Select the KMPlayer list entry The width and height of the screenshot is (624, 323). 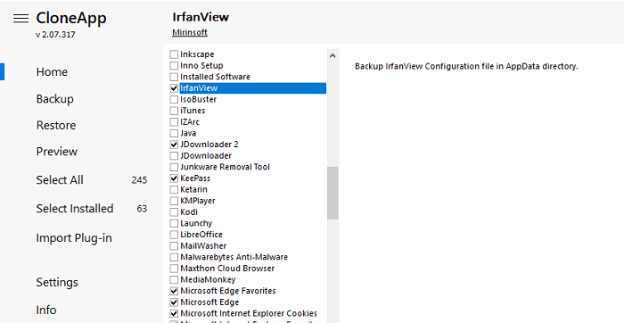(198, 201)
